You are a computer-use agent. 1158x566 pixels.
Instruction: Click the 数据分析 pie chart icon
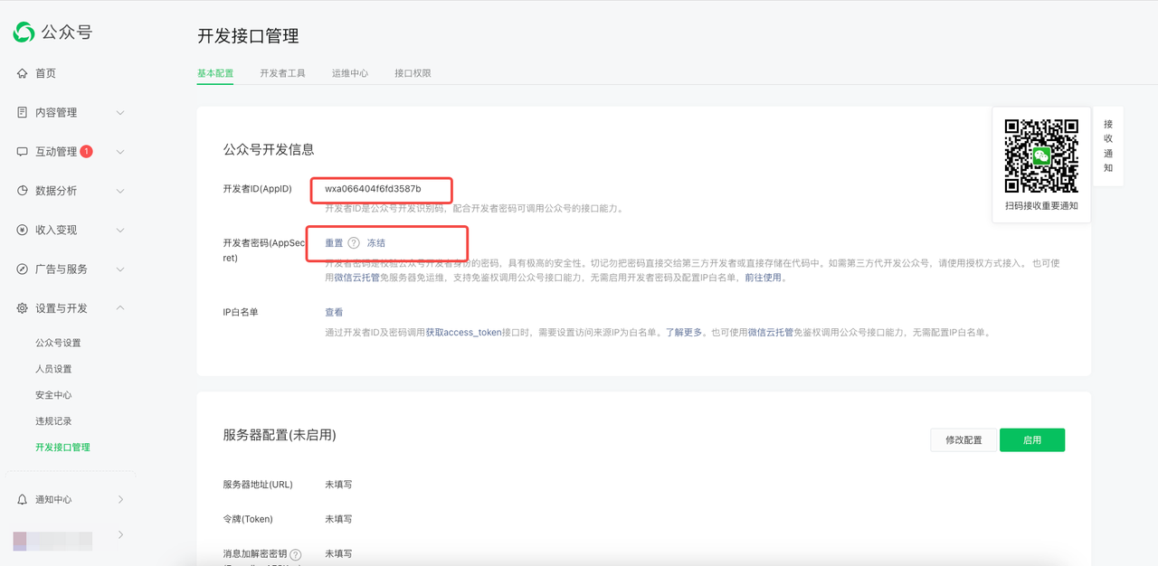coord(23,191)
